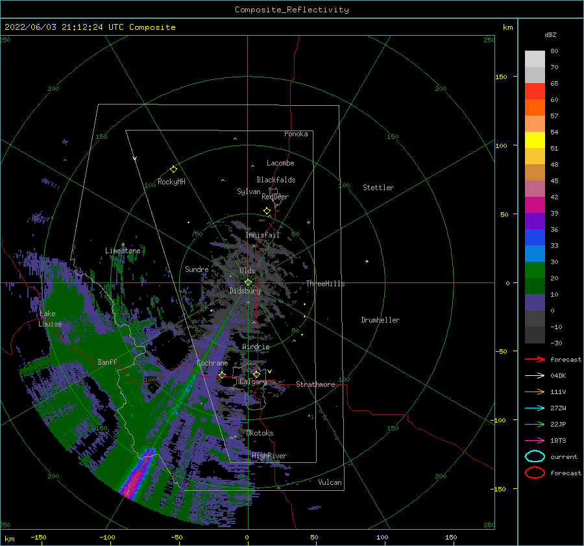This screenshot has width=584, height=546.
Task: Click the Airdrie label
Action: click(x=256, y=347)
